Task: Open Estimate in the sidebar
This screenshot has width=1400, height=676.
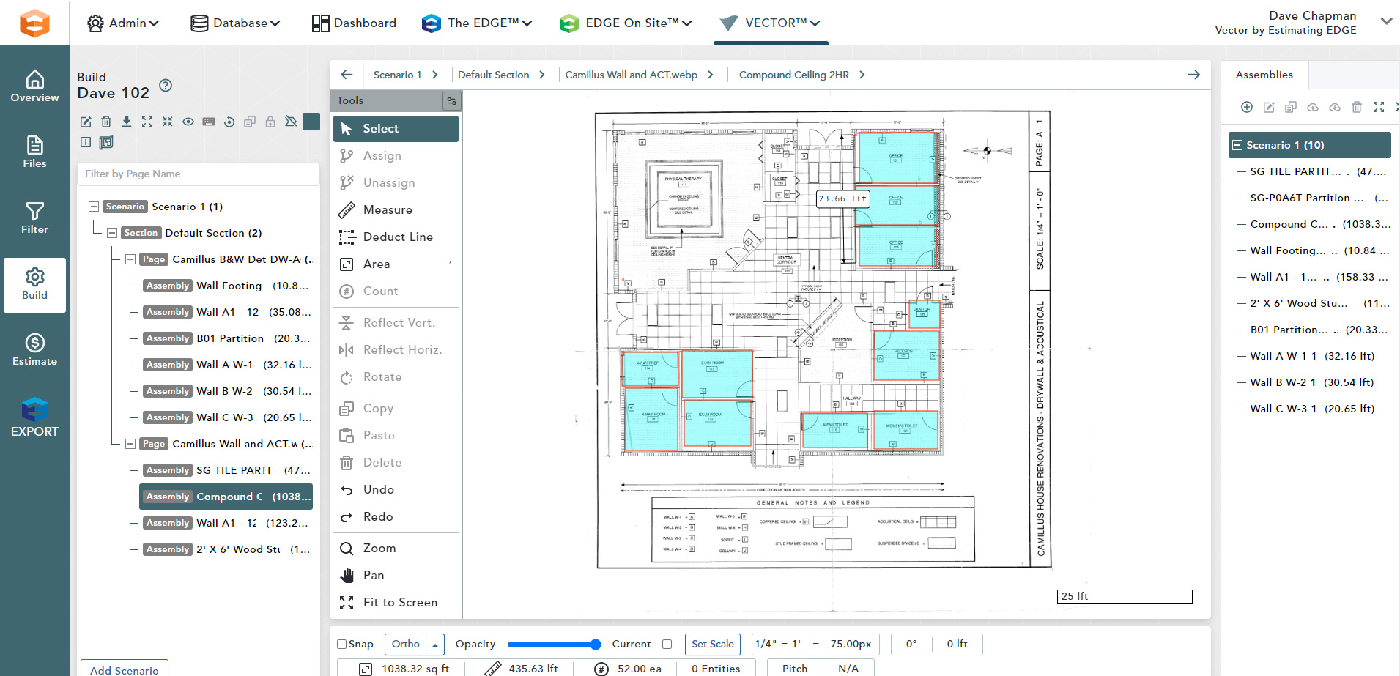Action: click(34, 350)
